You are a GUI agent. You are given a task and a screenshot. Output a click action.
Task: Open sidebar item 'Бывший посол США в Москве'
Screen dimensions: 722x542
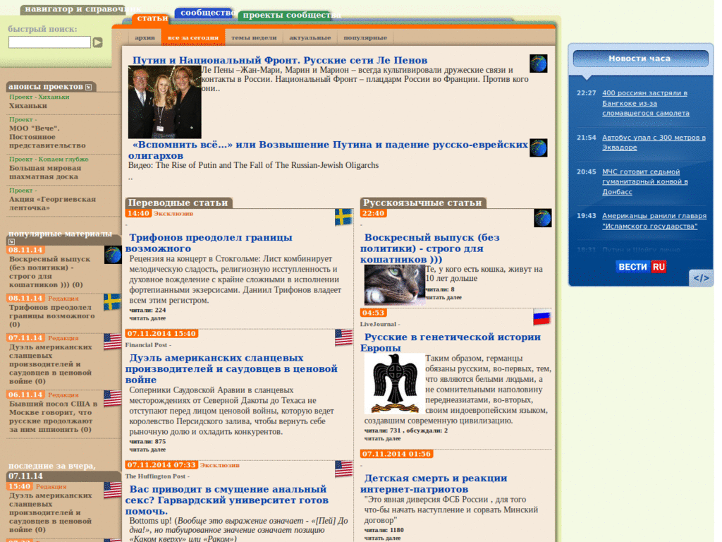[x=54, y=416]
